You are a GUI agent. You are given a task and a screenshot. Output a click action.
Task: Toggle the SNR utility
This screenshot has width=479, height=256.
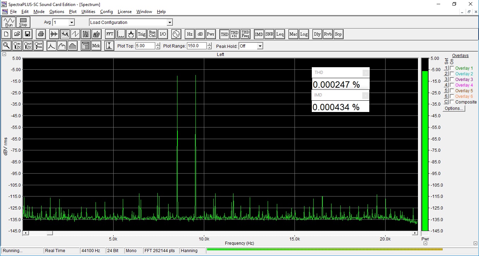coord(269,34)
